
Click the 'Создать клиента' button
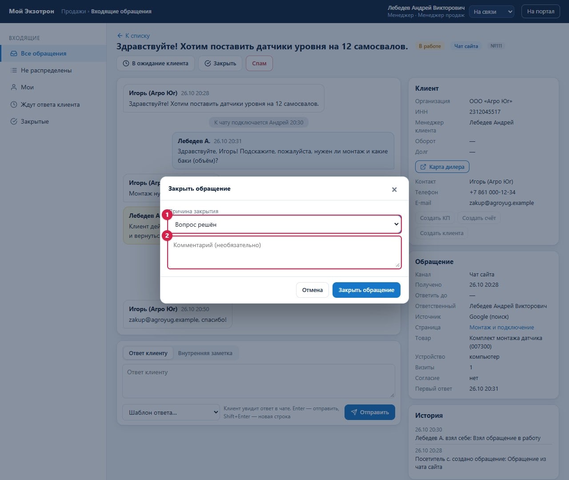coord(441,233)
